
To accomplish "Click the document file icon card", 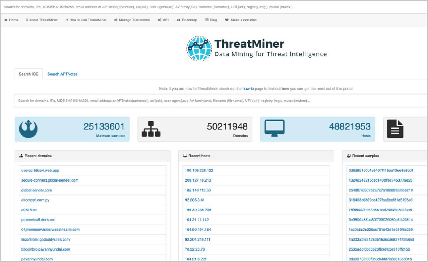I will click(396, 129).
